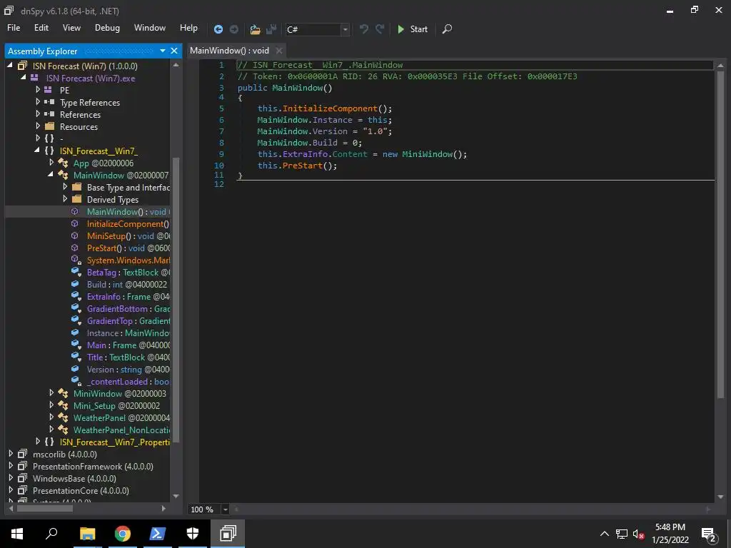The image size is (731, 548).
Task: Click the InitializeComponent method icon
Action: 74,223
